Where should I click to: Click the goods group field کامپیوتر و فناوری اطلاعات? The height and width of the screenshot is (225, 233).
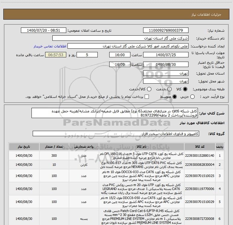pos(116,133)
